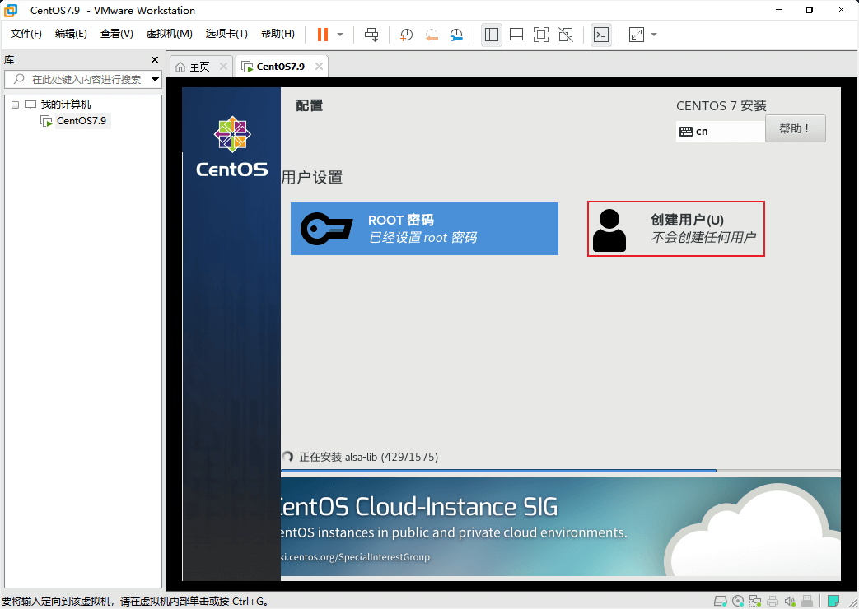Open the power options dropdown arrow beside pause

click(x=340, y=35)
